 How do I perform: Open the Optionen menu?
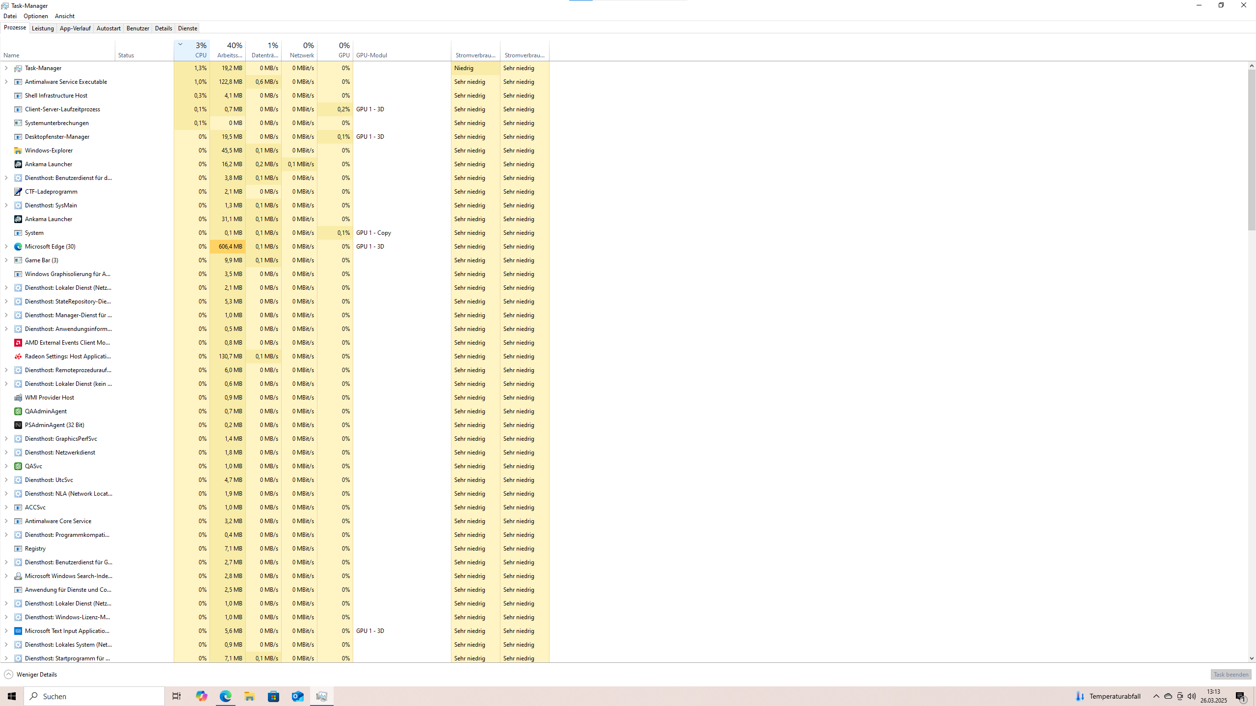click(36, 16)
